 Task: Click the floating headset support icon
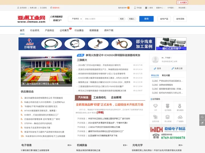point(202,117)
